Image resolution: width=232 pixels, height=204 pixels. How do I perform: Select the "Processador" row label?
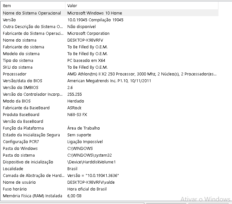tap(15, 74)
